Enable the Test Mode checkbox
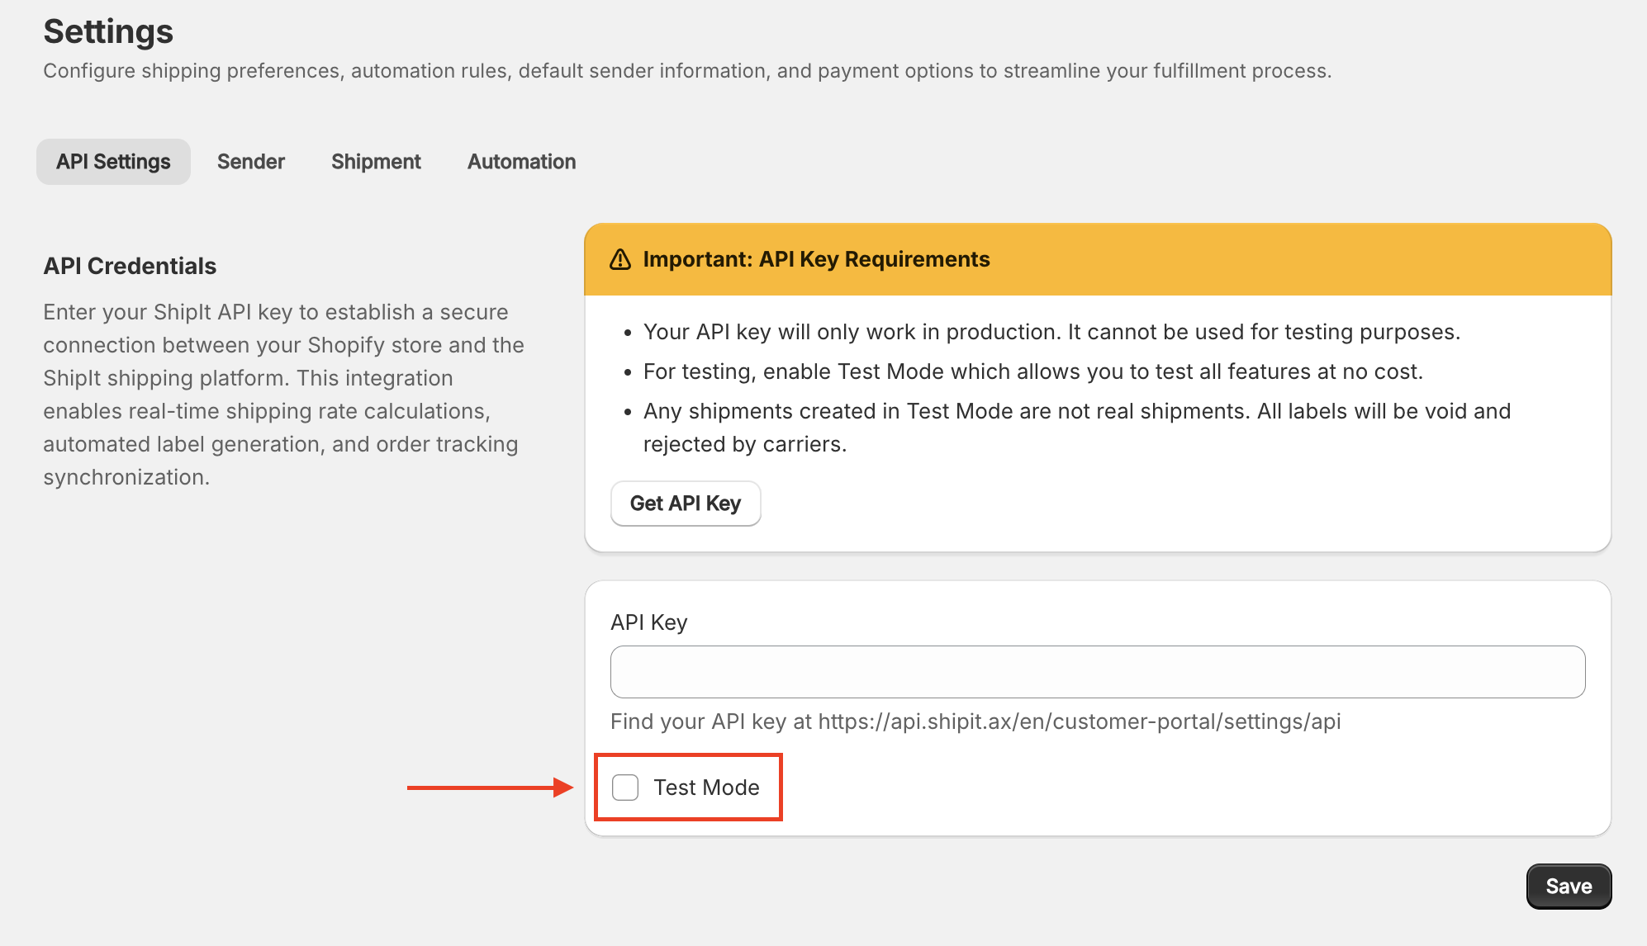1647x946 pixels. [x=625, y=788]
